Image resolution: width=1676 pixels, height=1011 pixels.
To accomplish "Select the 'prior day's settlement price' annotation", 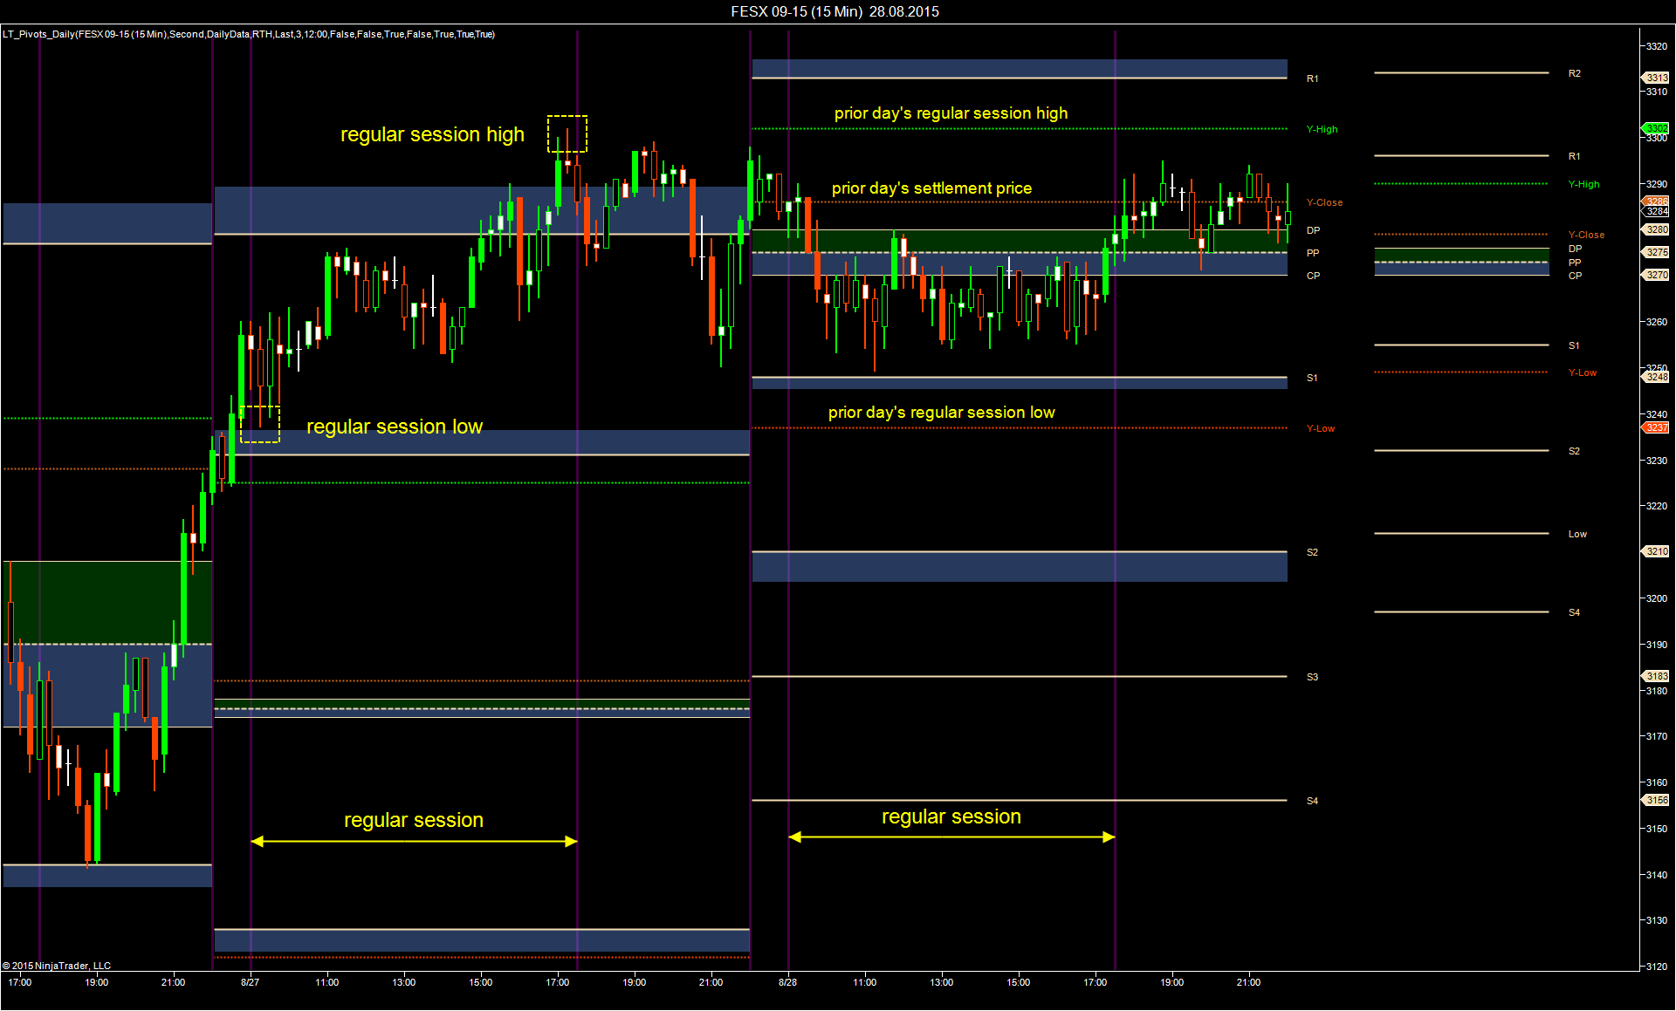I will (x=931, y=188).
